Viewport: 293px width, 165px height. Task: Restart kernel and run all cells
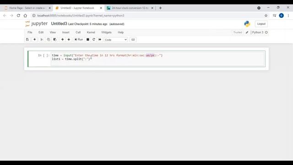tap(100, 39)
